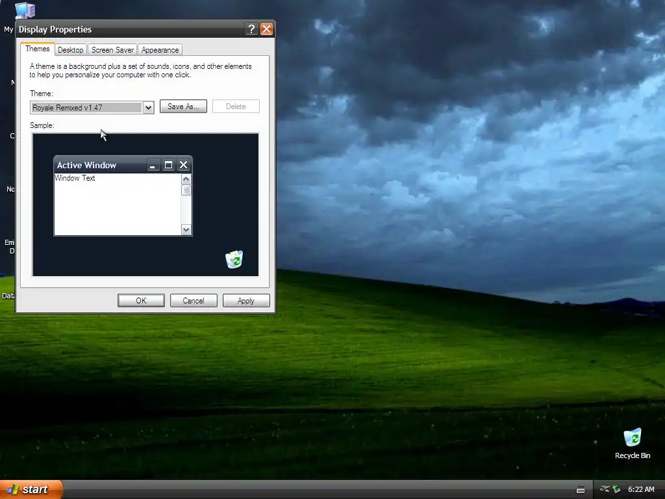Viewport: 665px width, 499px height.
Task: Click the sample window scrollbar down arrow
Action: click(186, 230)
